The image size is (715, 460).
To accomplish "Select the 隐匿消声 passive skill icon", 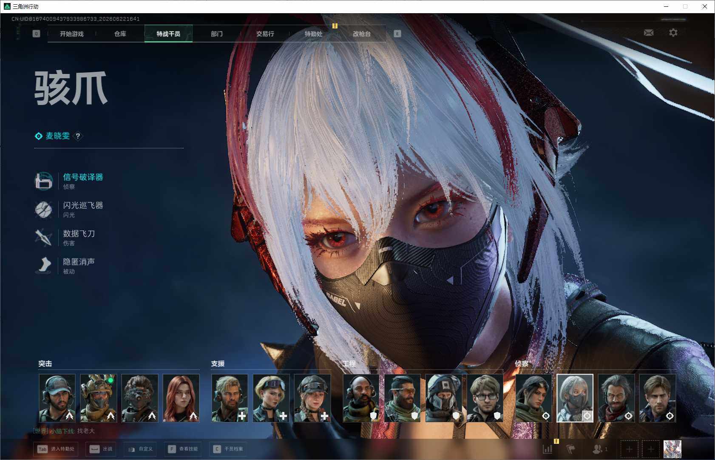I will click(x=43, y=266).
